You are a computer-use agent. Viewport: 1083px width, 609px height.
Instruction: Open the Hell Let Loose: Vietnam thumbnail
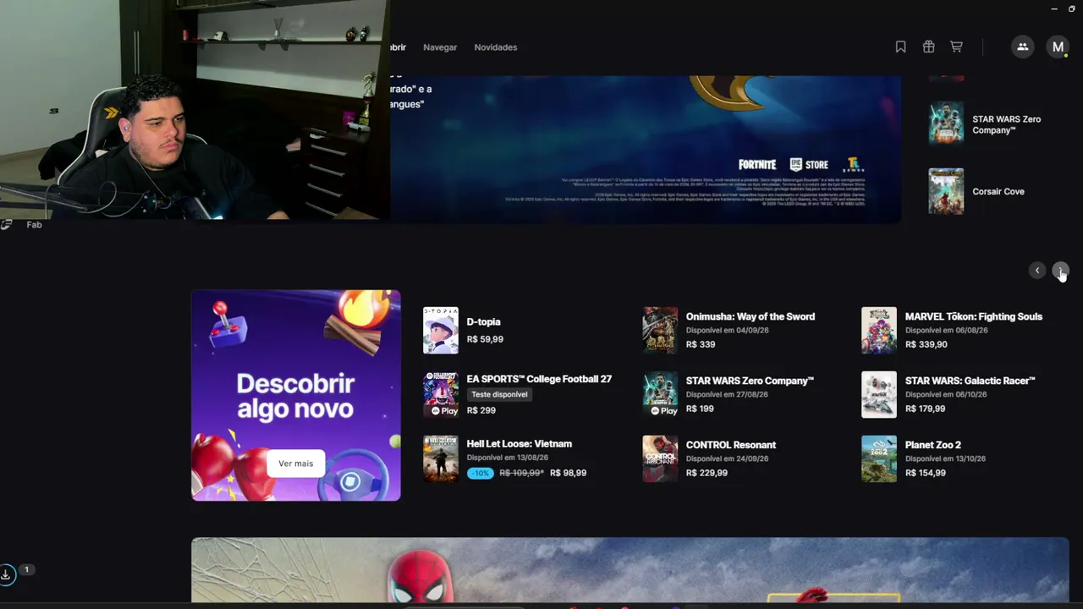pos(441,458)
